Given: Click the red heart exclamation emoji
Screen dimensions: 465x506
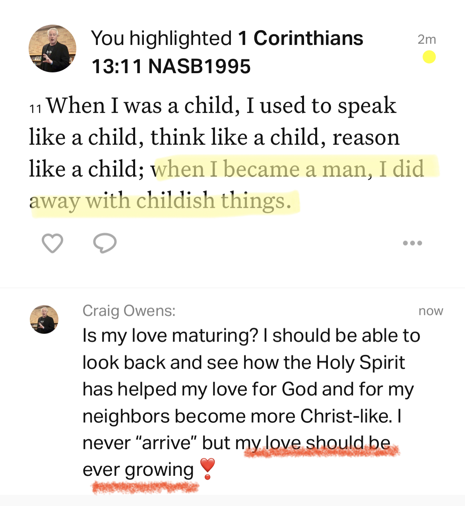Looking at the screenshot, I should (x=207, y=469).
